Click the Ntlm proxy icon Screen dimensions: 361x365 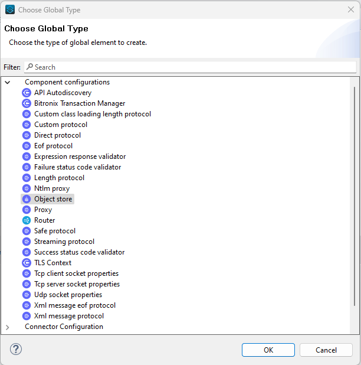(x=26, y=188)
